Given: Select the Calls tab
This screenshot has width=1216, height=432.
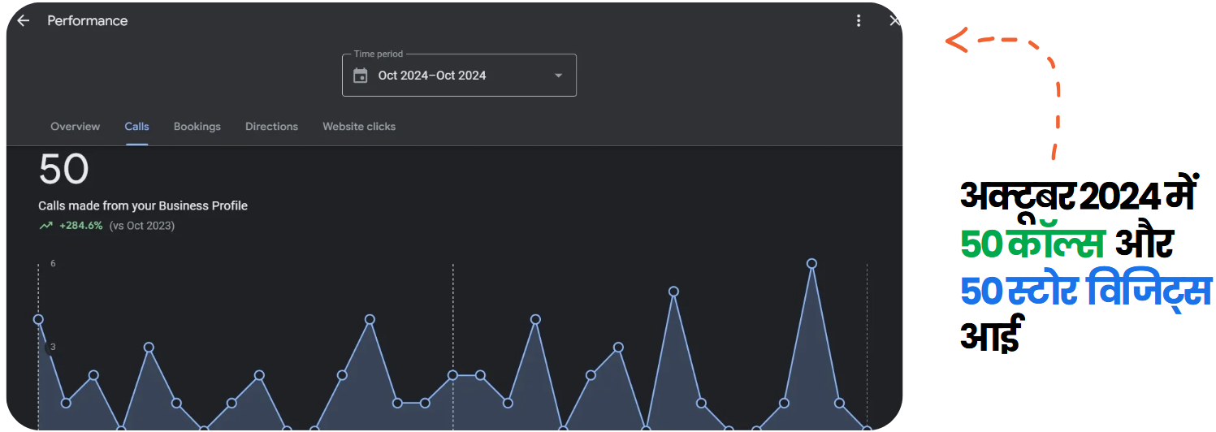Looking at the screenshot, I should pyautogui.click(x=136, y=127).
